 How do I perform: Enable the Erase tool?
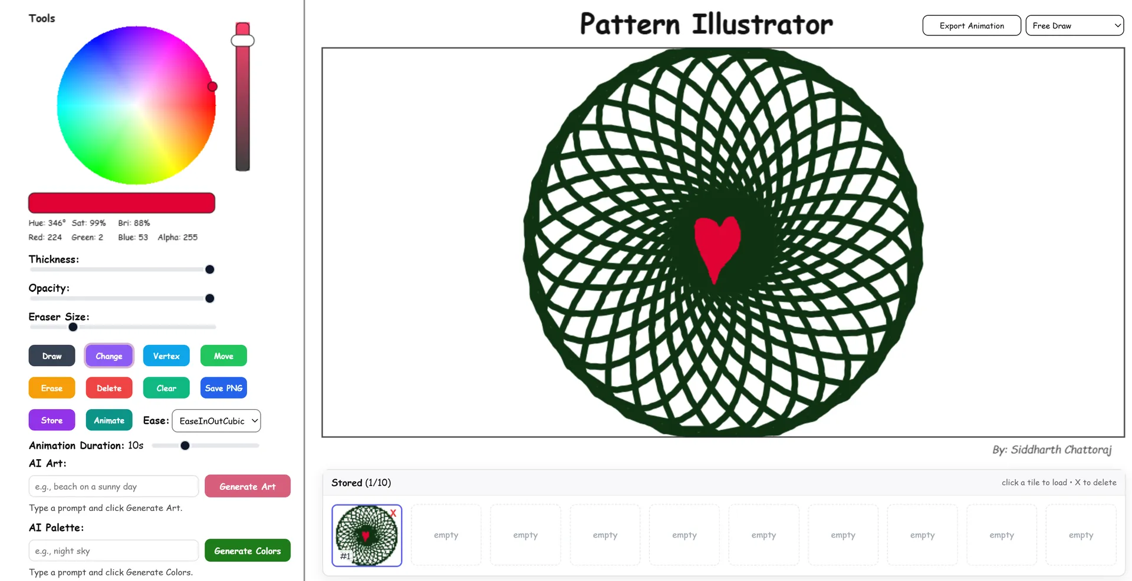pyautogui.click(x=52, y=389)
